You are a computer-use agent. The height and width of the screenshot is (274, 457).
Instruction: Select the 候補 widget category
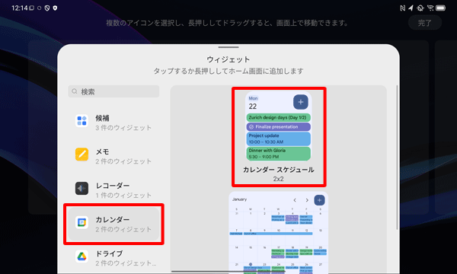coord(113,123)
